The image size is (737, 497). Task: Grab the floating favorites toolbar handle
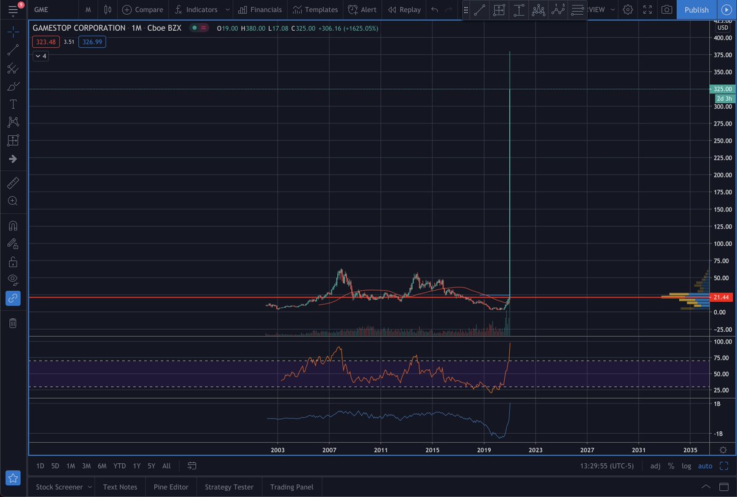tap(466, 10)
